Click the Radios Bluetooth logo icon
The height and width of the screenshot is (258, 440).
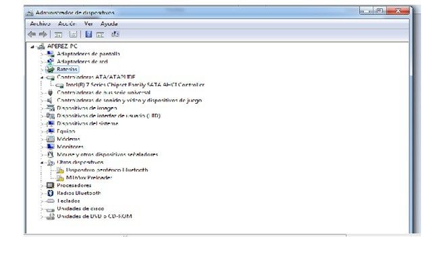pos(51,193)
